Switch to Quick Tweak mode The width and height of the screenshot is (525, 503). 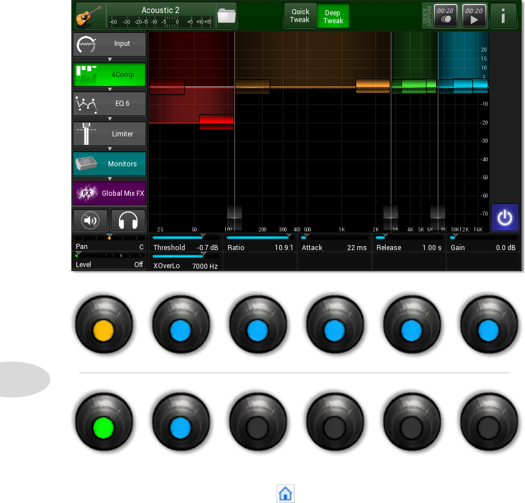(x=300, y=16)
